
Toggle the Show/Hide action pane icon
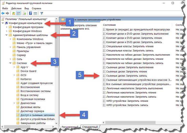coord(35,13)
